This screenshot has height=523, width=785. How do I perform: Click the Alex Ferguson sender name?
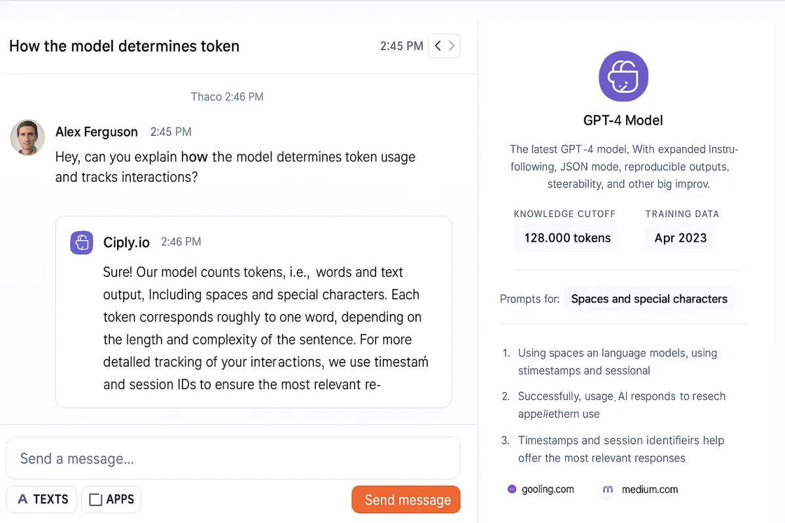[x=97, y=132]
